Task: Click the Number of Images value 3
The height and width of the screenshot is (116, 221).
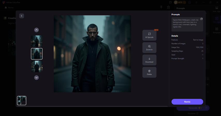Action: coord(203,44)
